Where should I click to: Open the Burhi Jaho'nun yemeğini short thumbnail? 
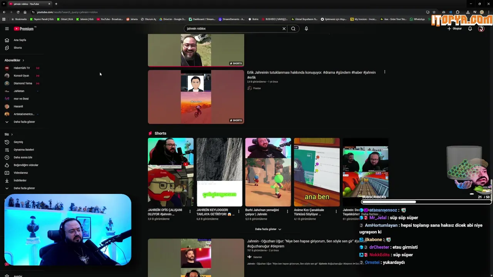268,172
